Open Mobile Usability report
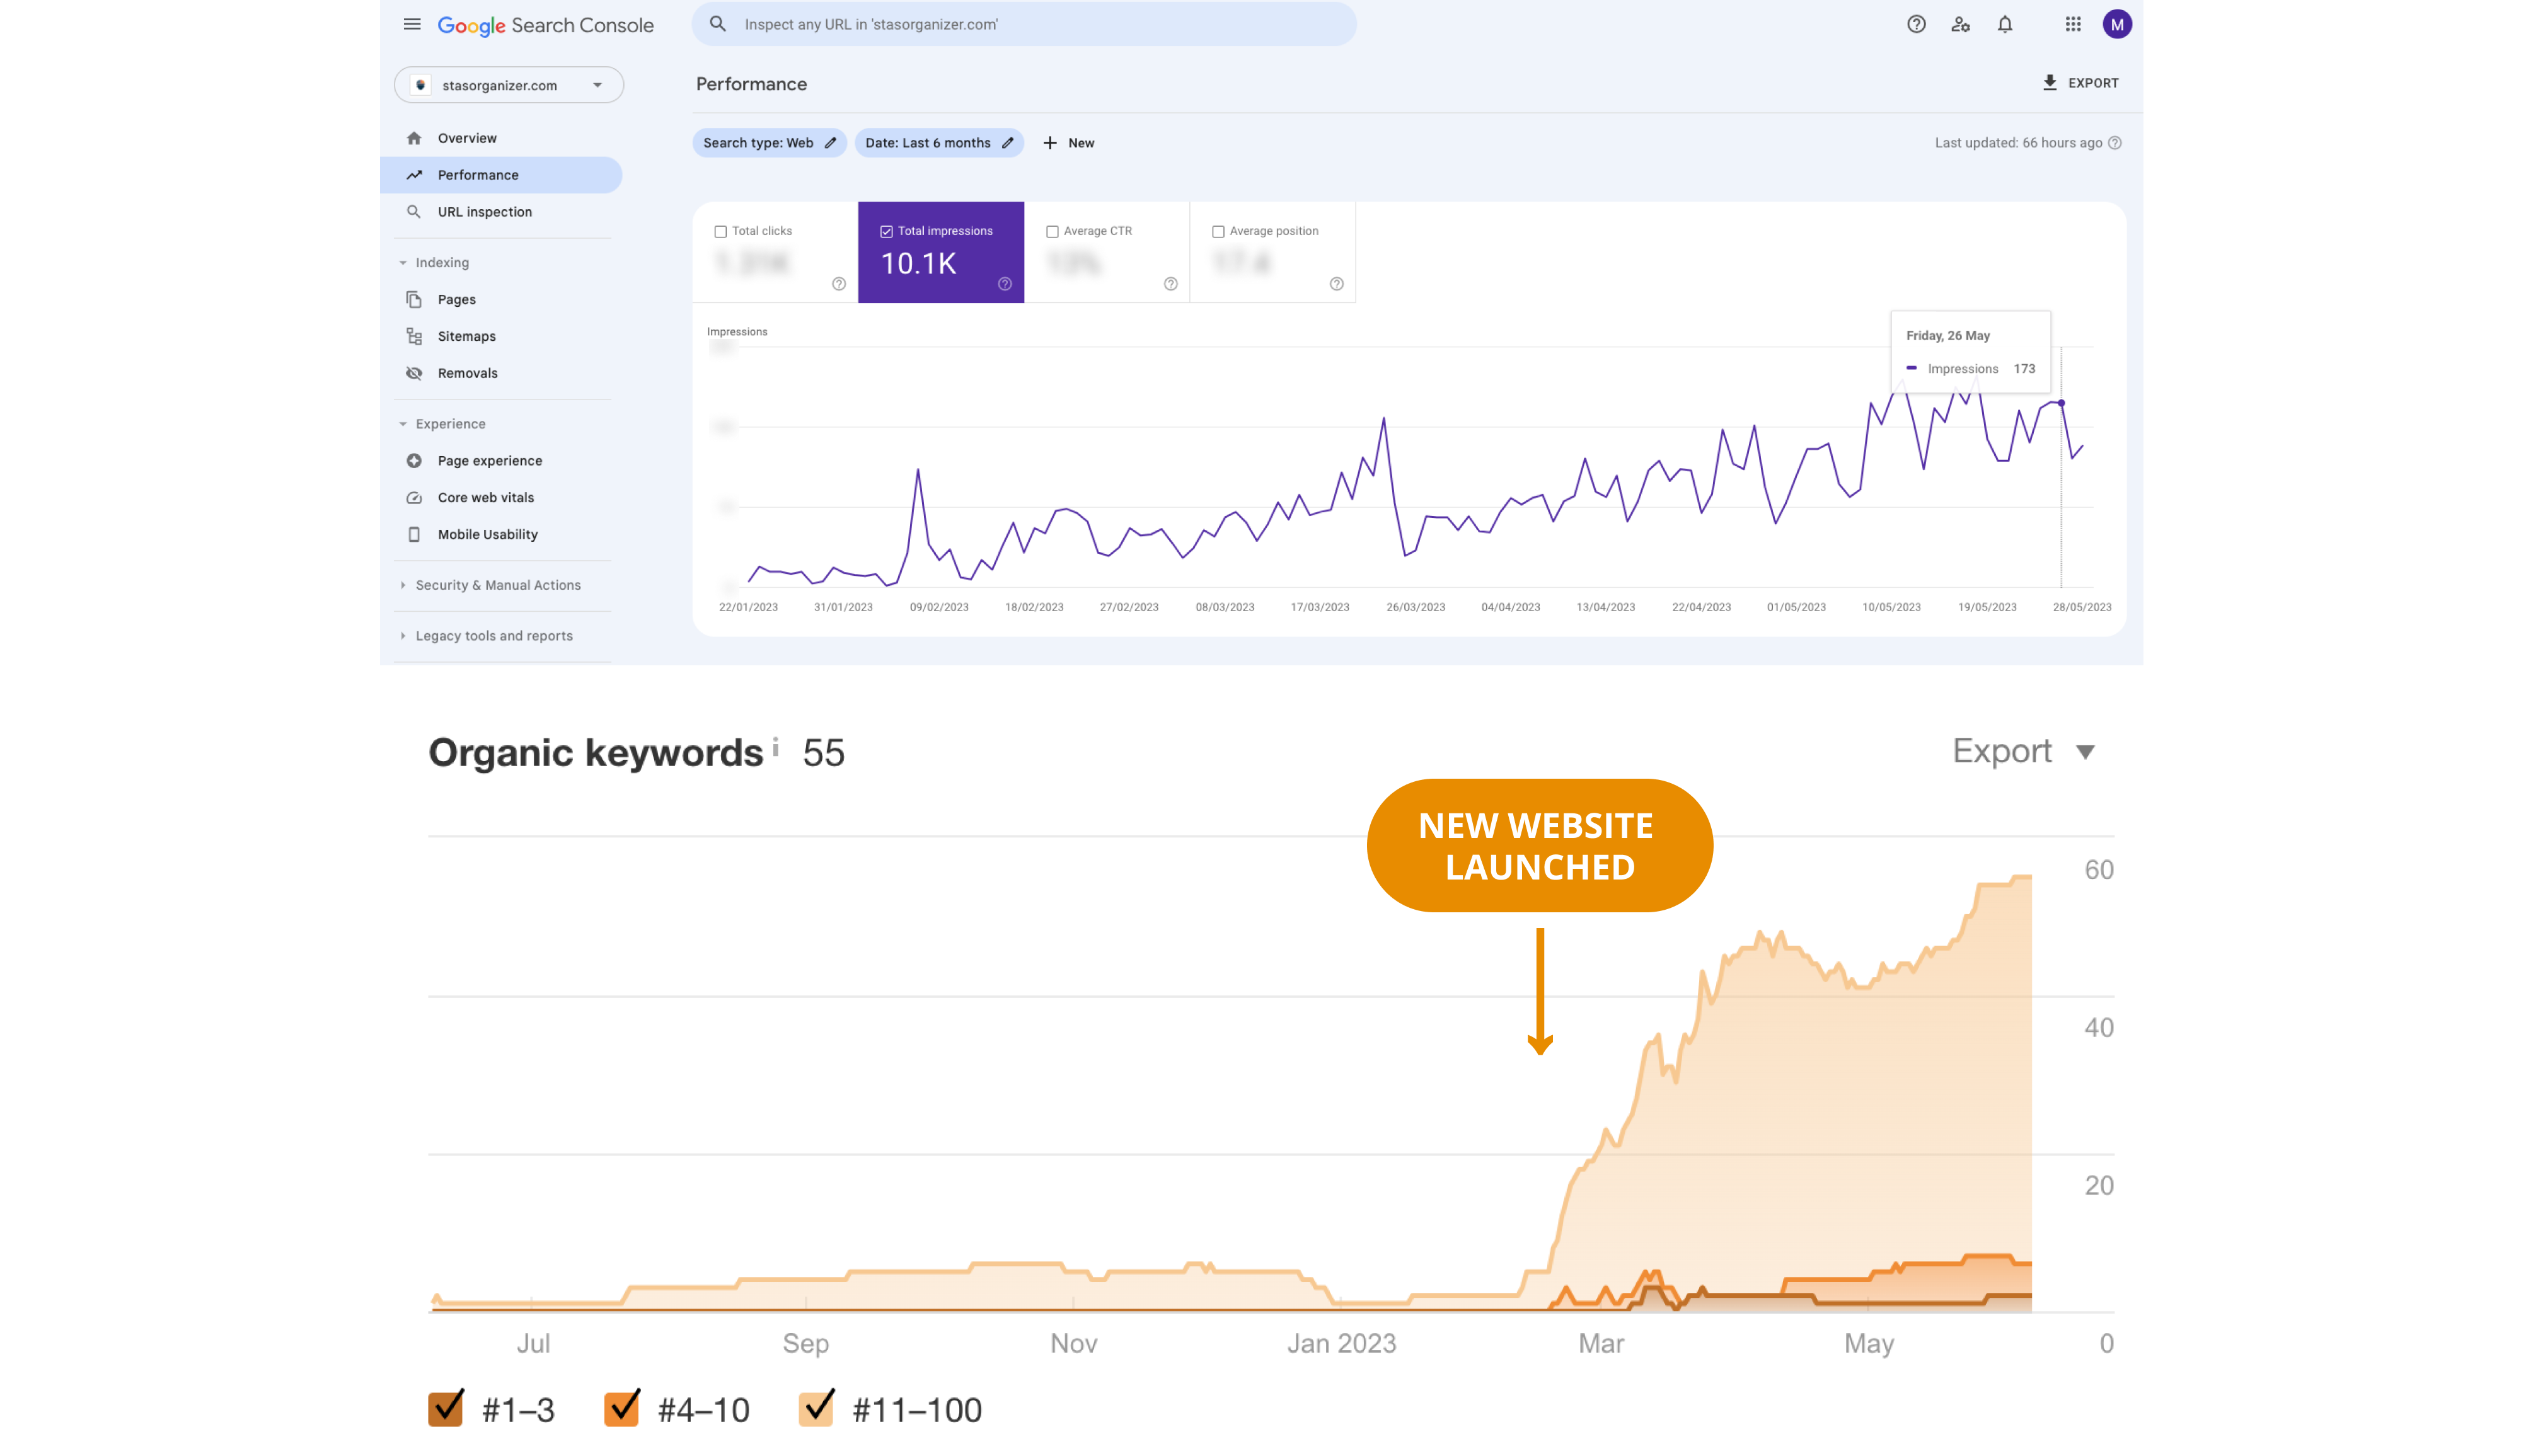The height and width of the screenshot is (1456, 2521). click(501, 534)
